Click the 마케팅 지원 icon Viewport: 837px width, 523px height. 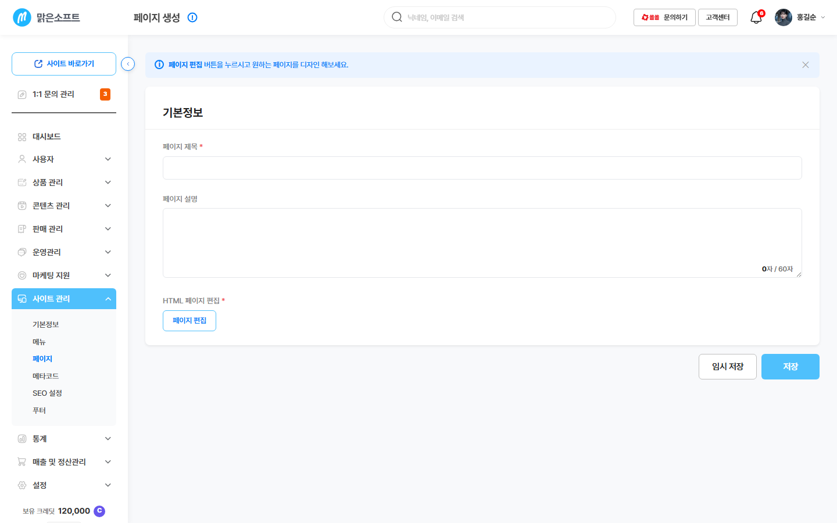pos(22,275)
